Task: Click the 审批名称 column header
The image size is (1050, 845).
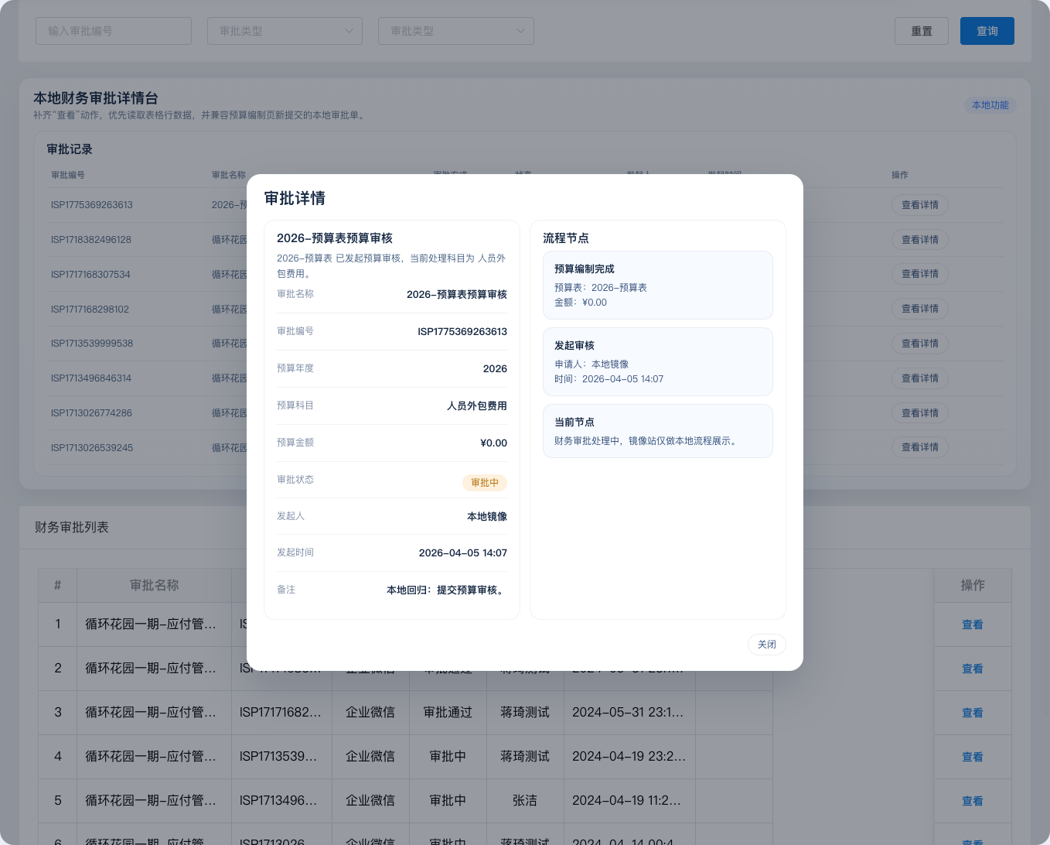Action: (x=154, y=586)
